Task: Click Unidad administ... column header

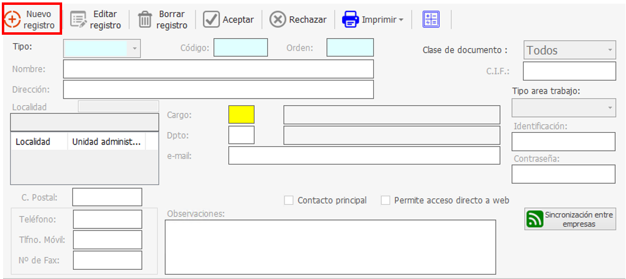Action: [x=107, y=142]
